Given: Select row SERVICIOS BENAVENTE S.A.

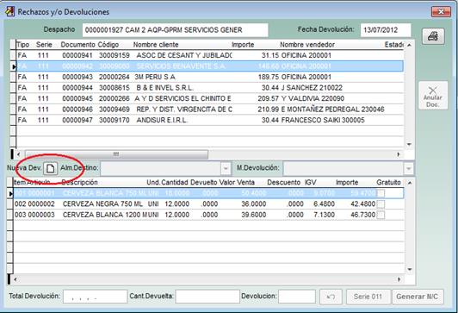Looking at the screenshot, I should pyautogui.click(x=210, y=66).
